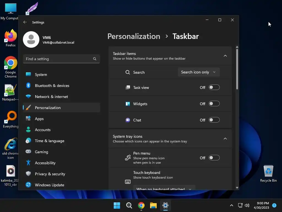Open the Apps settings page

tap(61, 119)
